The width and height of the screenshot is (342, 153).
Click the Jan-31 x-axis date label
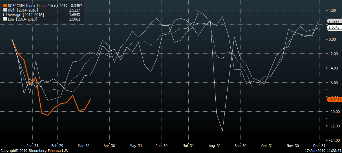point(32,146)
